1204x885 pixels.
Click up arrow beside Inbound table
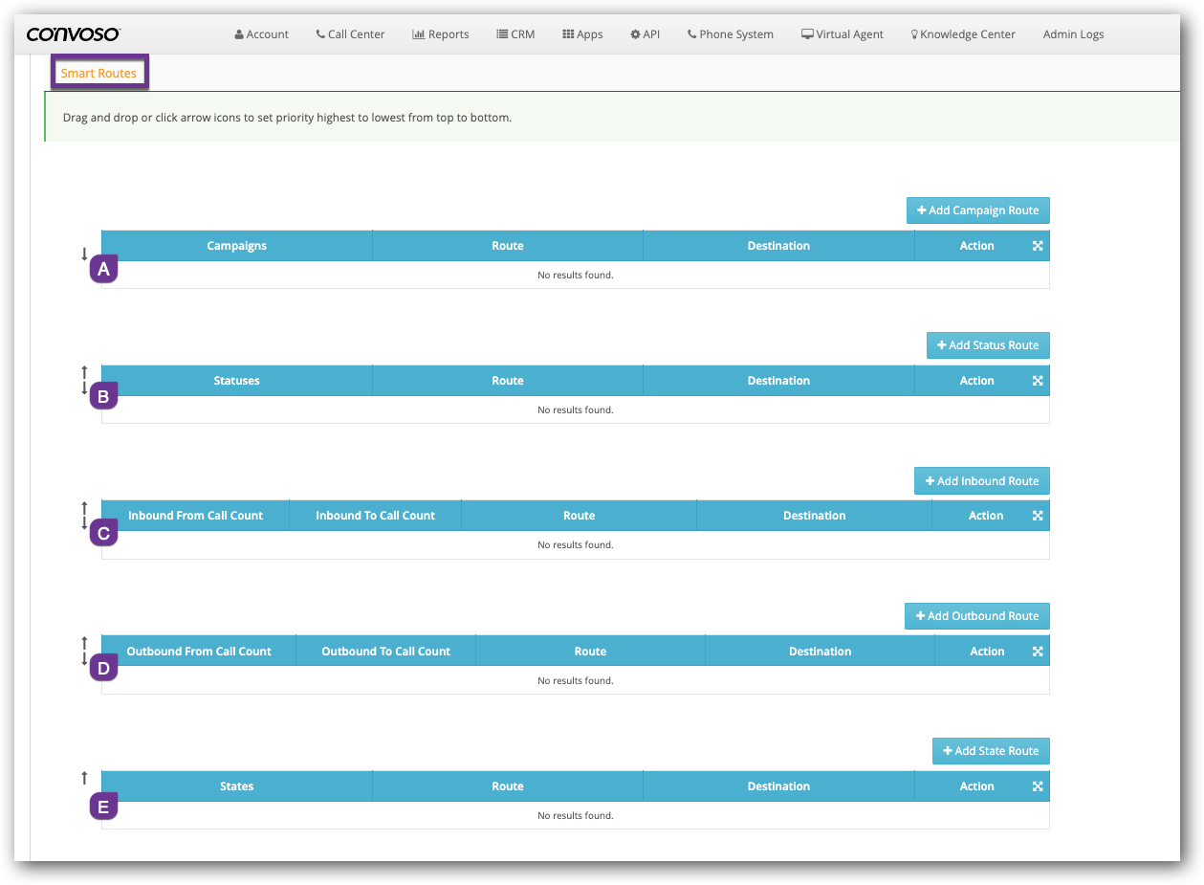(x=84, y=507)
